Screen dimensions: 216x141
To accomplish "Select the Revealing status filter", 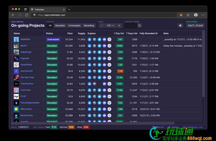I will point(89,26).
